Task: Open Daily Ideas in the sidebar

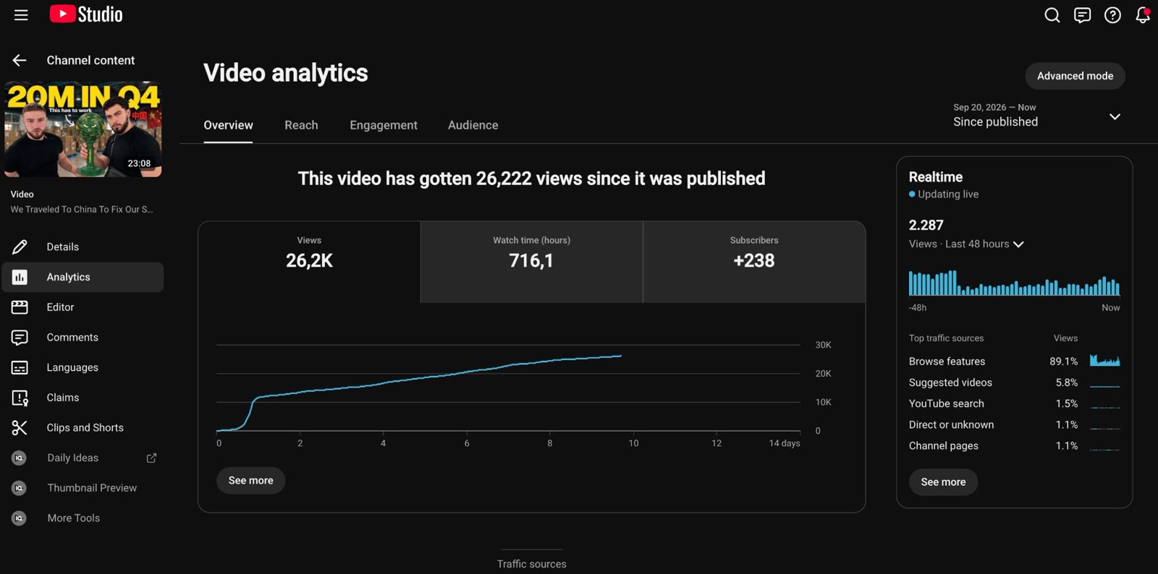Action: pos(83,458)
